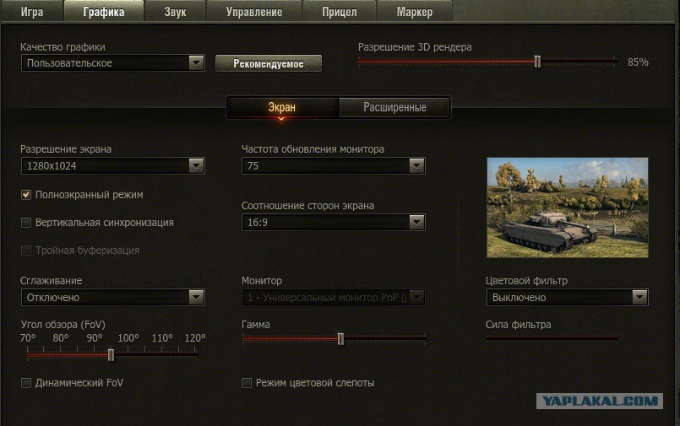Image resolution: width=680 pixels, height=426 pixels.
Task: Expand the Соотношение сторон экрана dropdown
Action: pyautogui.click(x=333, y=223)
